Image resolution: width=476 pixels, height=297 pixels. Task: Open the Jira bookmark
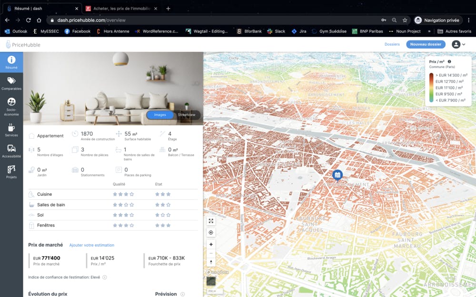(x=299, y=31)
